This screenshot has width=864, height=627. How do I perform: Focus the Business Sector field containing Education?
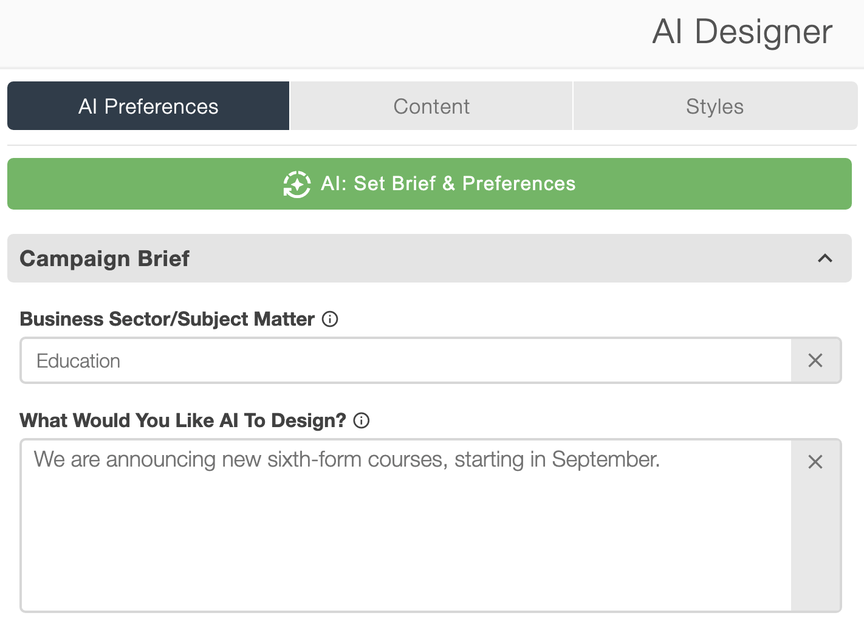click(x=406, y=360)
